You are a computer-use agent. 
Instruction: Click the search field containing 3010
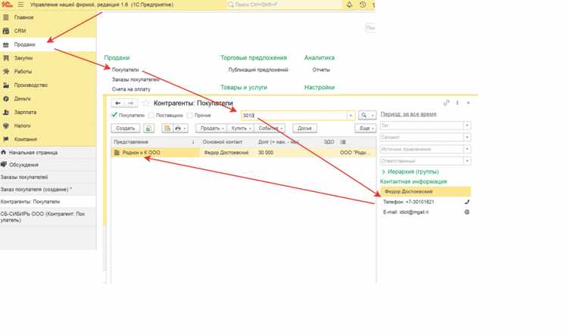pyautogui.click(x=294, y=116)
